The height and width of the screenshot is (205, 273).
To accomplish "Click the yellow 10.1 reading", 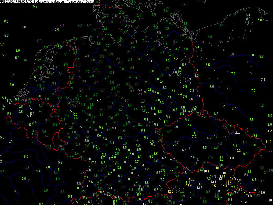I will (206, 171).
